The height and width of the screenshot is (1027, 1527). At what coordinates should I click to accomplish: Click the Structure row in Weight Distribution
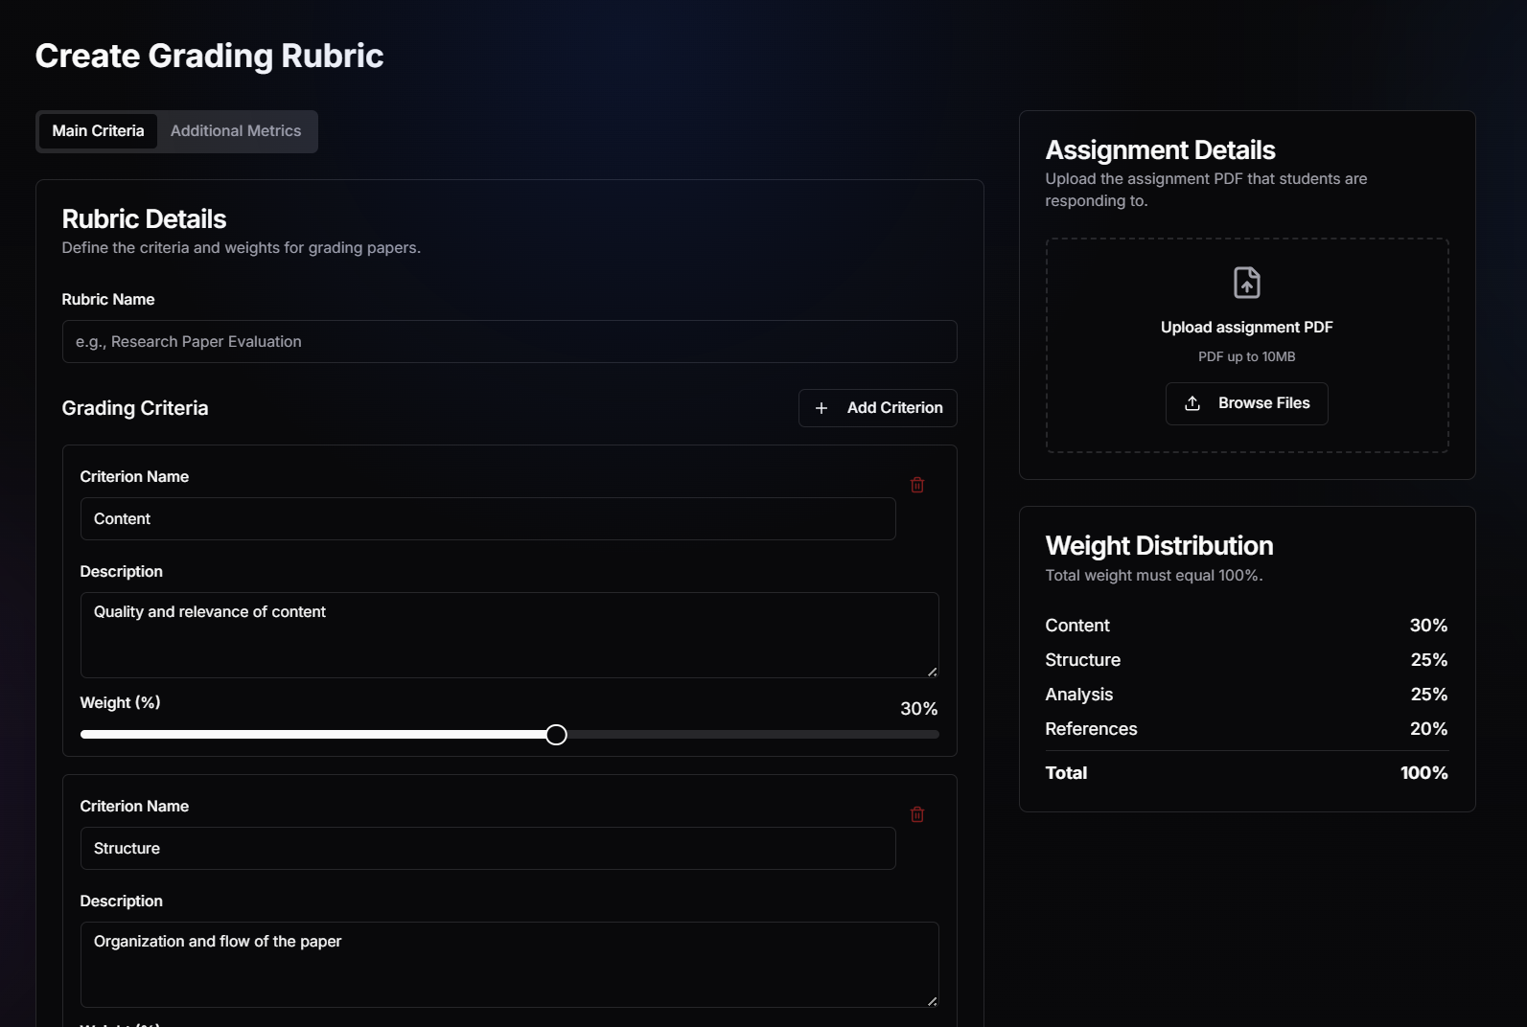click(1247, 660)
